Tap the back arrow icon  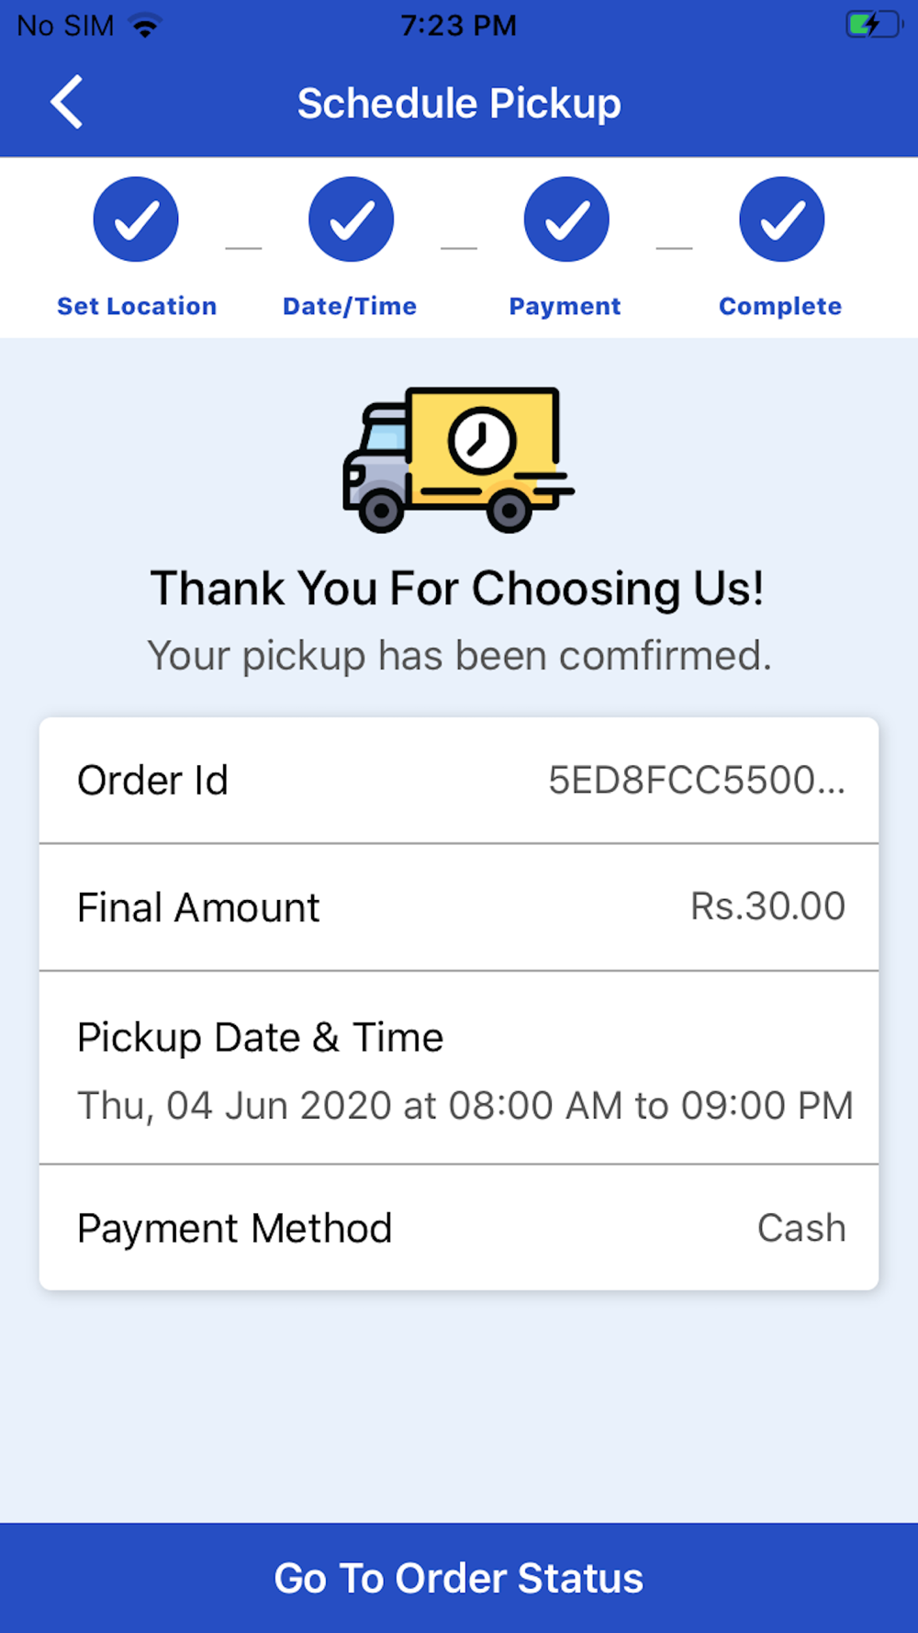(x=66, y=102)
